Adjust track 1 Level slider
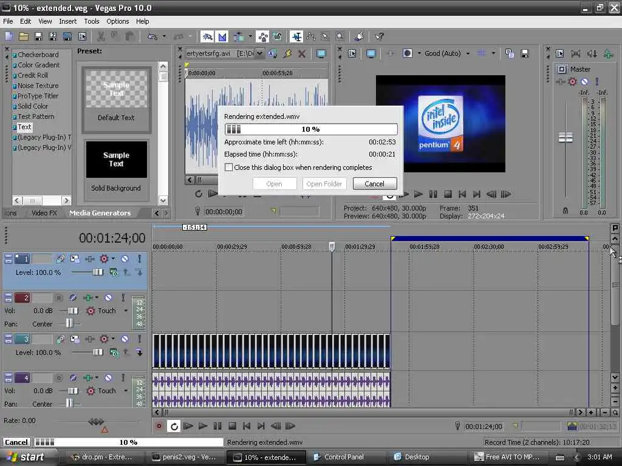 tap(98, 272)
